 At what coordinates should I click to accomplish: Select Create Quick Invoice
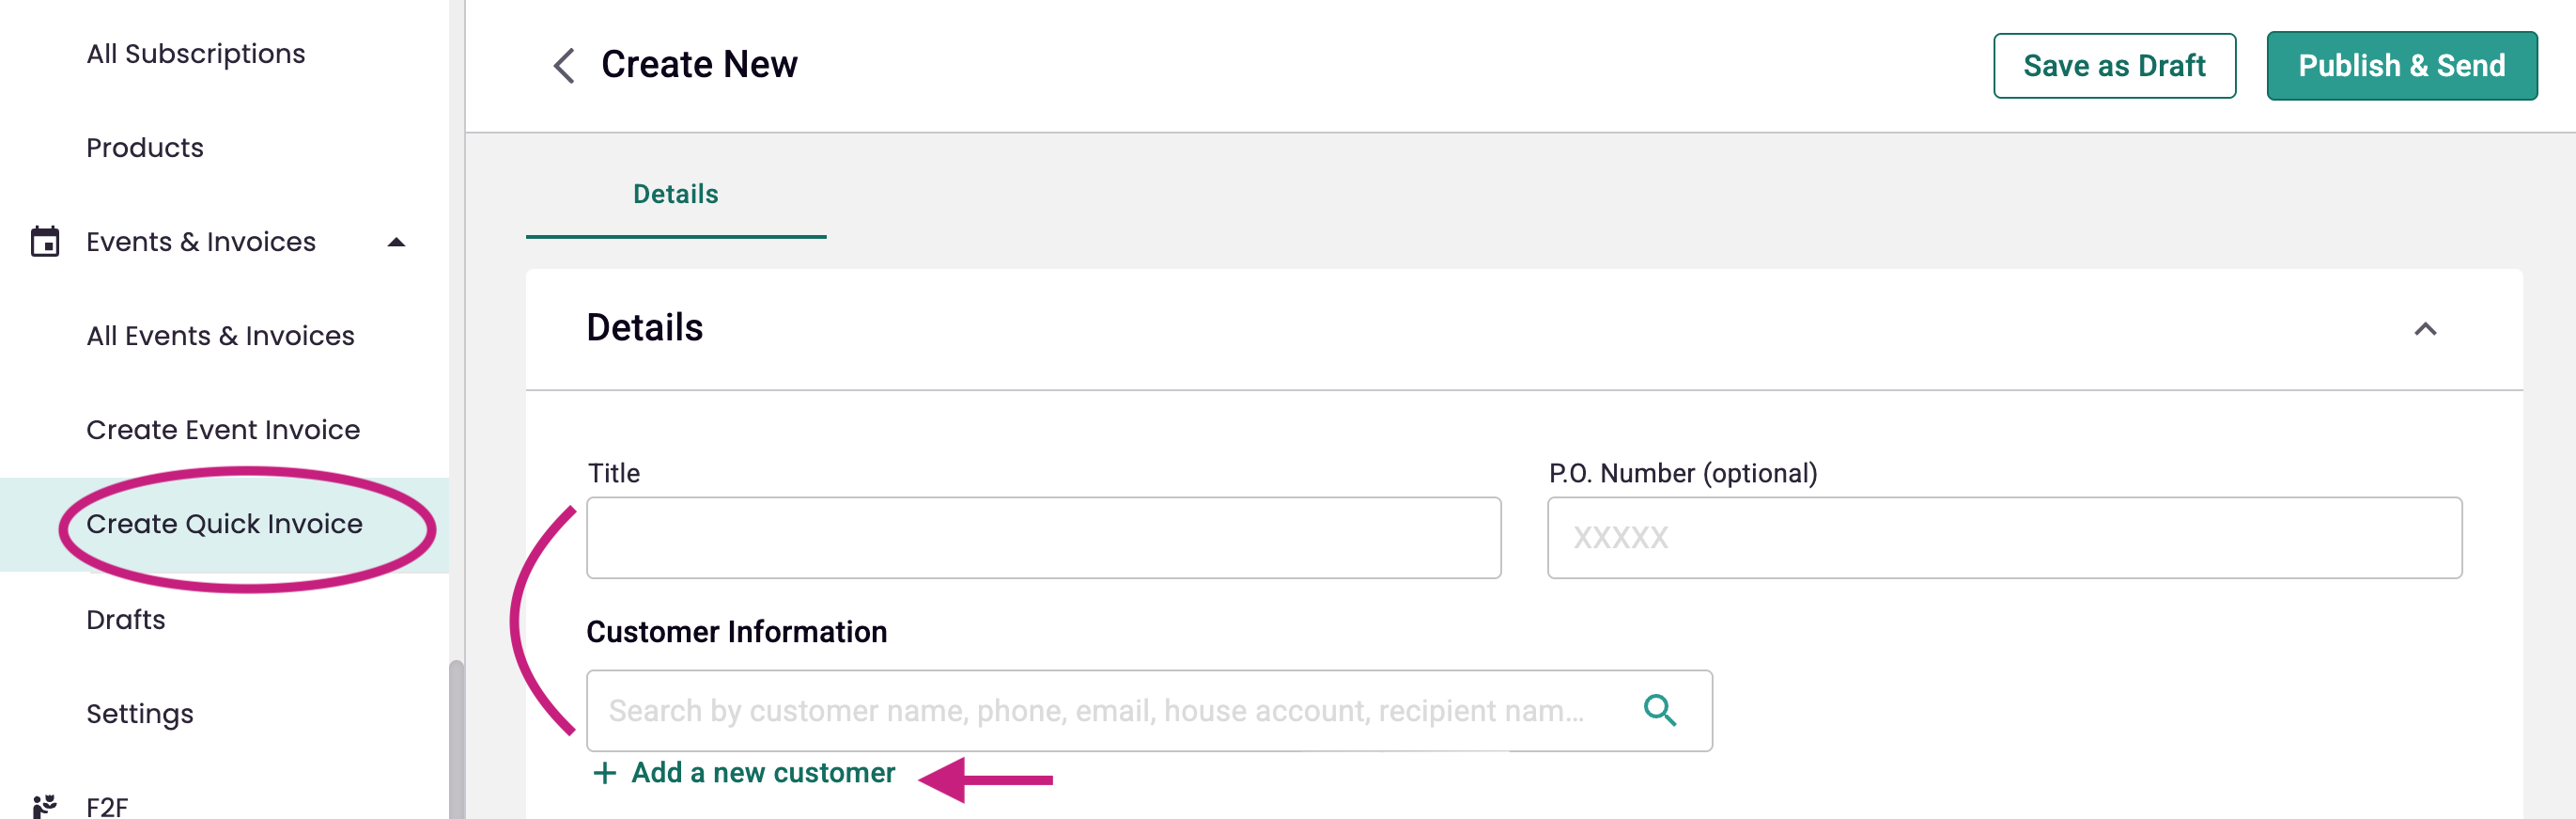(224, 523)
